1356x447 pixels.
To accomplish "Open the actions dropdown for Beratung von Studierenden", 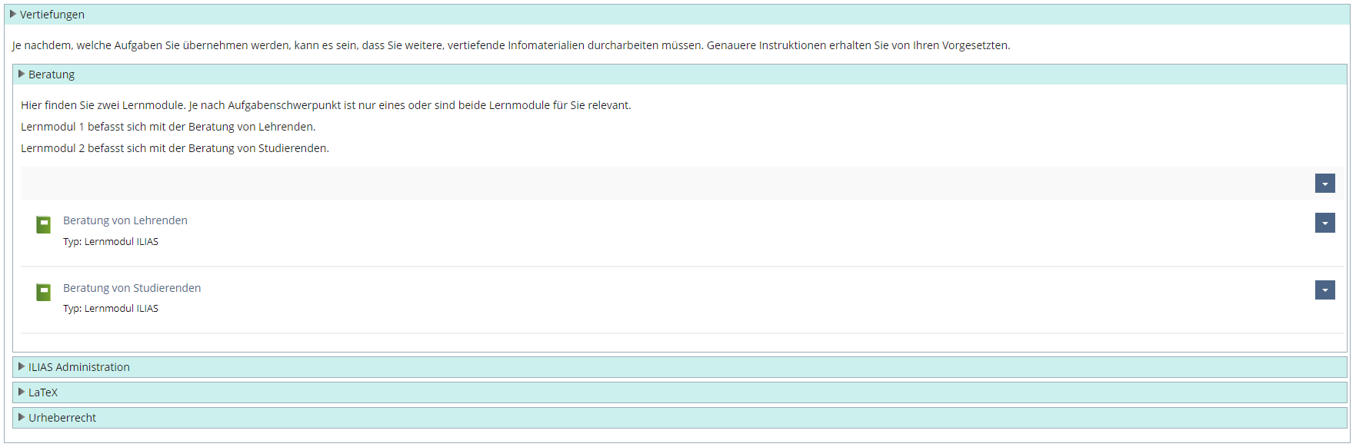I will (1324, 290).
